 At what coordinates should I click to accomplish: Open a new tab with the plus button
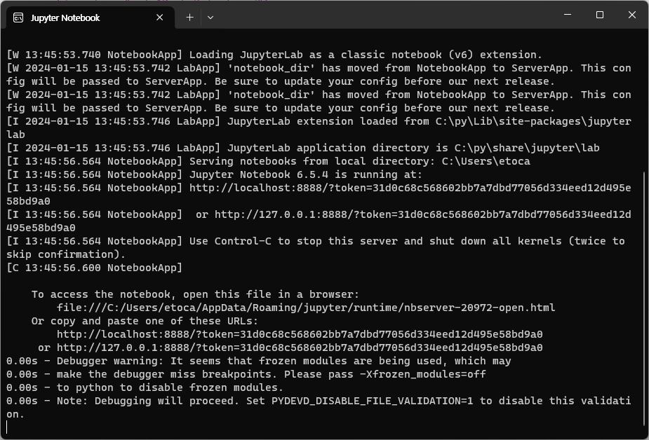pos(189,18)
